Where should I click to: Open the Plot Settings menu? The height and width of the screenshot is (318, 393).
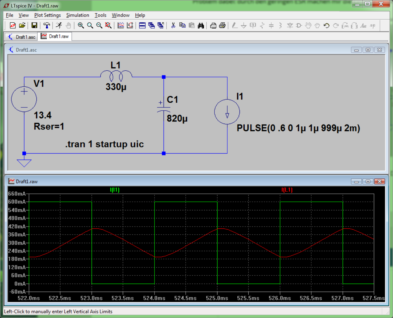coord(47,15)
